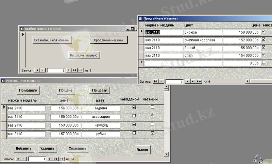Click the form icon in Имеющиеся машины title bar

click(x=3, y=81)
